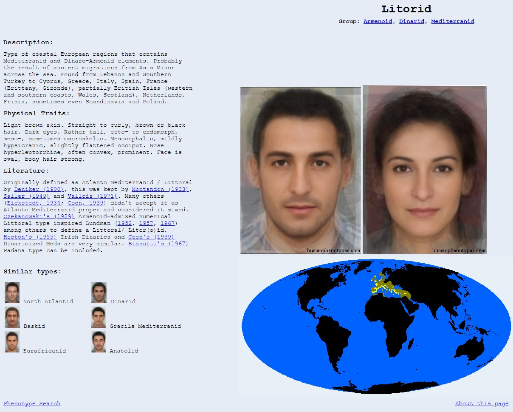This screenshot has width=513, height=412.
Task: Click the Dinarid similar-type face thumbnail
Action: point(99,293)
